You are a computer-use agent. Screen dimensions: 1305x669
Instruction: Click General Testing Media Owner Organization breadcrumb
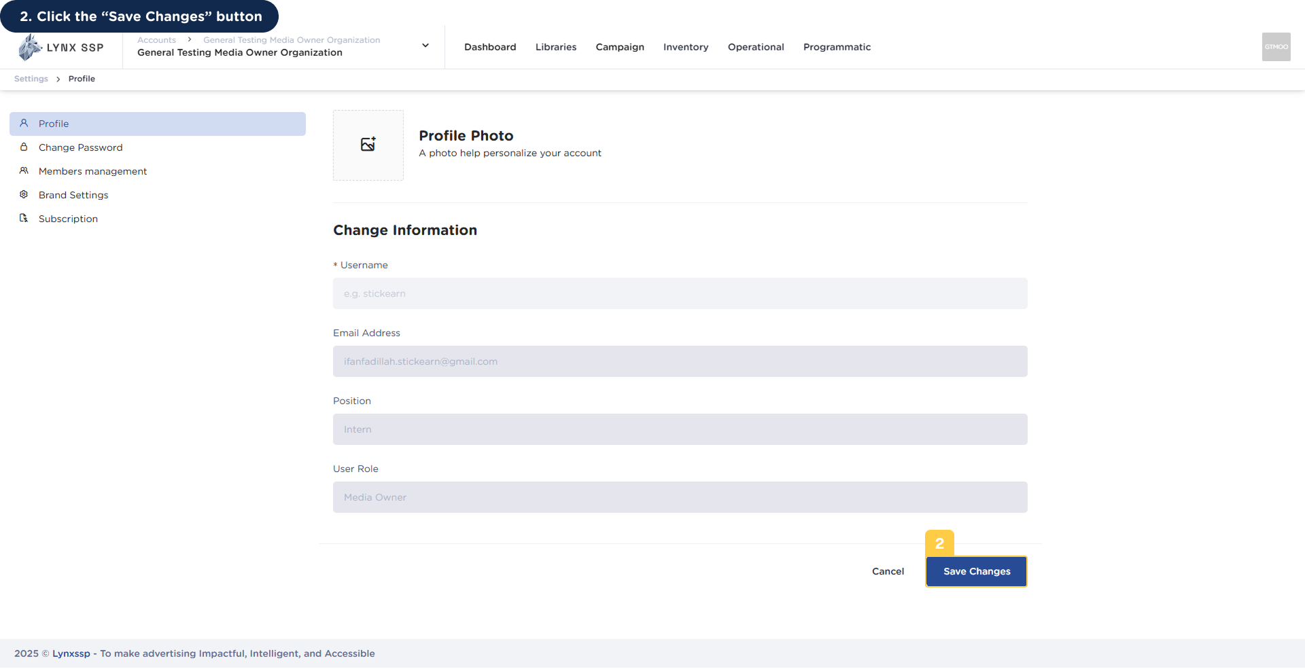pyautogui.click(x=292, y=40)
